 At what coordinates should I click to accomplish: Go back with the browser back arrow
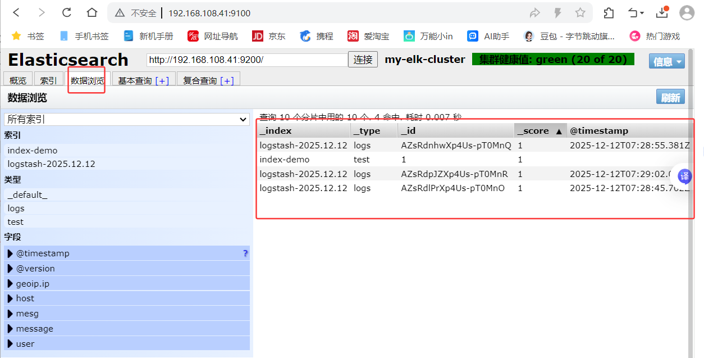coord(17,13)
